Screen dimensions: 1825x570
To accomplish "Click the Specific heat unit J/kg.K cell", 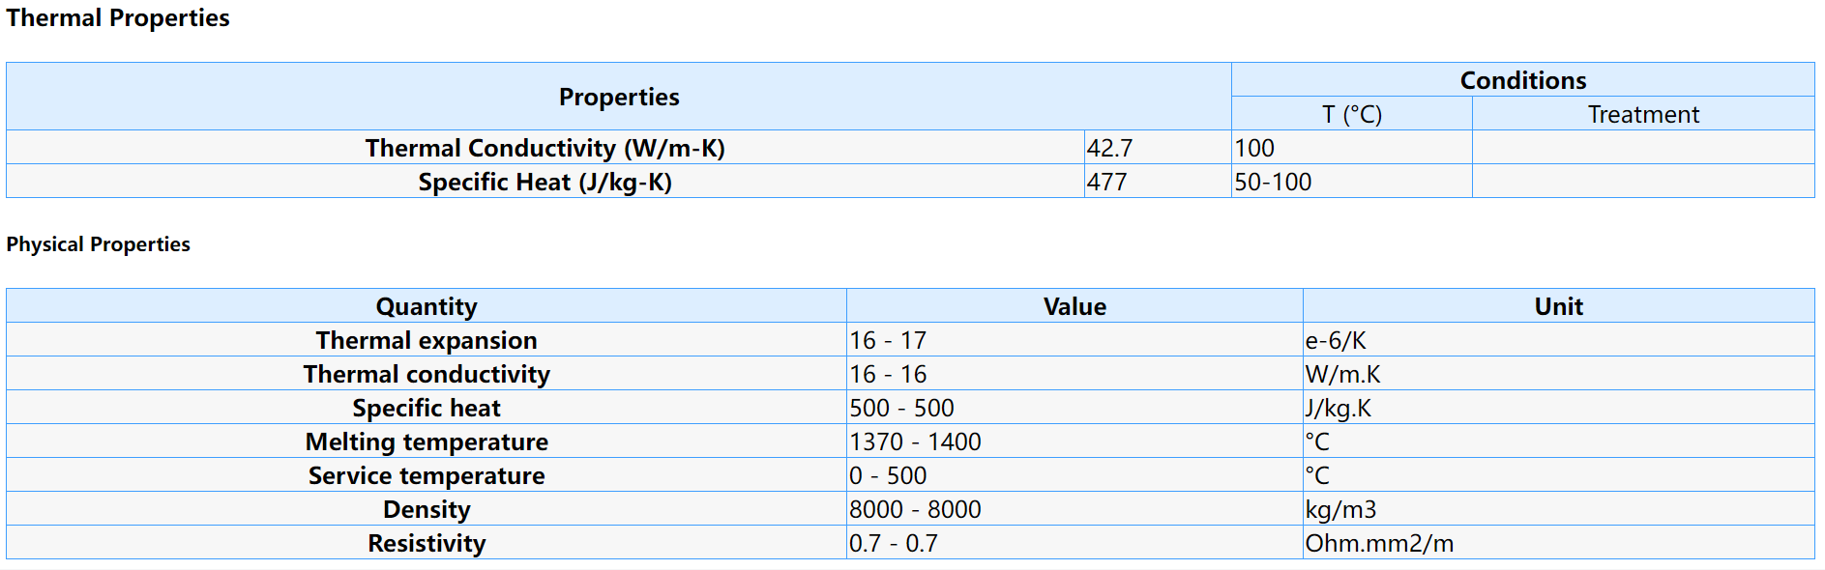I will [x=1338, y=408].
